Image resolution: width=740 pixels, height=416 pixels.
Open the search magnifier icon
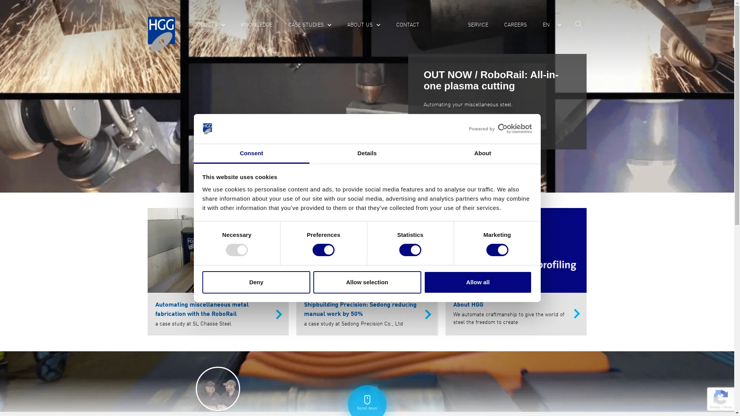(x=579, y=25)
